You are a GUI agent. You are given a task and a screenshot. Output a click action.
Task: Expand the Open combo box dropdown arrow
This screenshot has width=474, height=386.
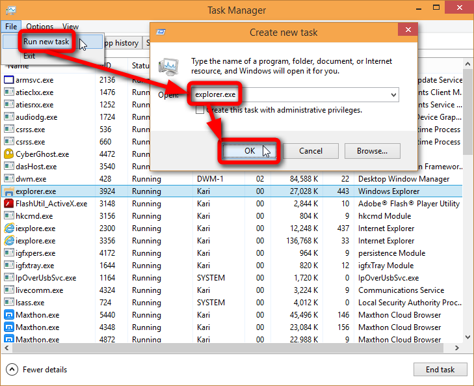(393, 95)
